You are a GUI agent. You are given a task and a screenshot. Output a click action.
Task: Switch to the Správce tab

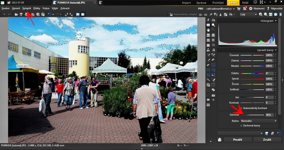click(x=201, y=3)
